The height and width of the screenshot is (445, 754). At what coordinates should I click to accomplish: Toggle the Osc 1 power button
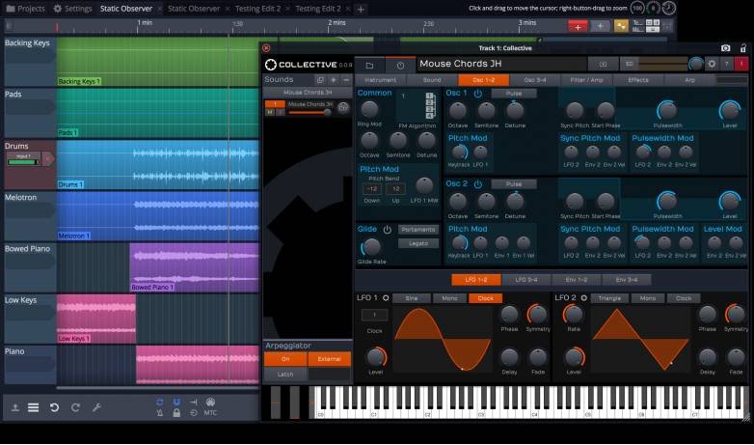coord(478,94)
